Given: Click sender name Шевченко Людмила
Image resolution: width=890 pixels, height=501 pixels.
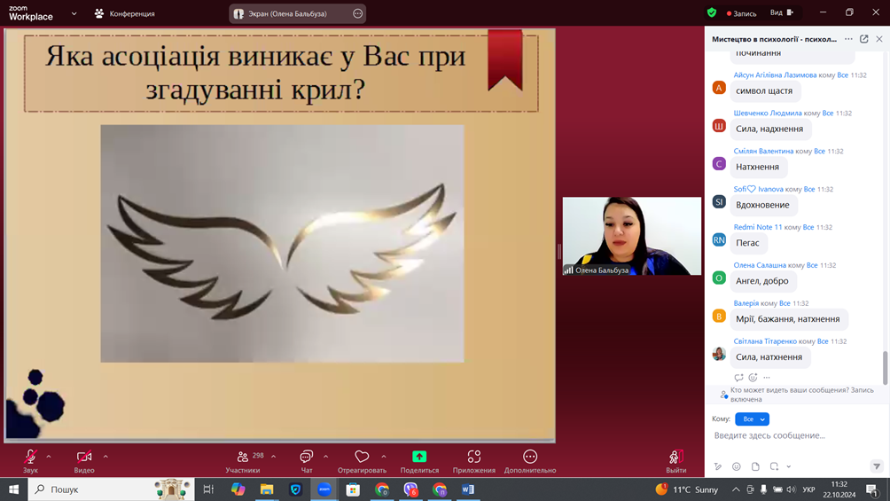Looking at the screenshot, I should pyautogui.click(x=768, y=113).
